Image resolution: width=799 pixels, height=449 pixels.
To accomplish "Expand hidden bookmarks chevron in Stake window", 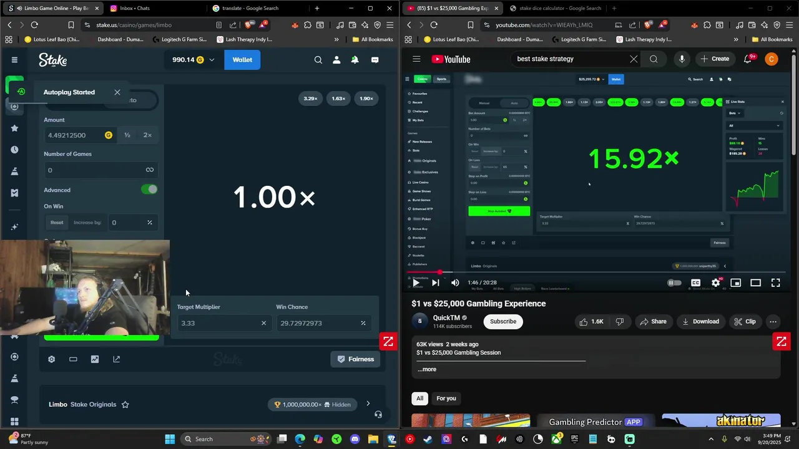I will 336,39.
